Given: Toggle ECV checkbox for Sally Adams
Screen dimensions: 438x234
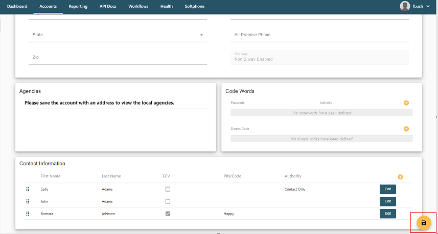Looking at the screenshot, I should point(168,189).
